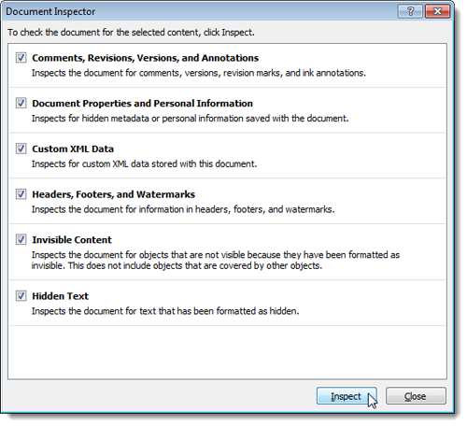467x426 pixels.
Task: Click the Invisible Content heading label
Action: point(72,240)
